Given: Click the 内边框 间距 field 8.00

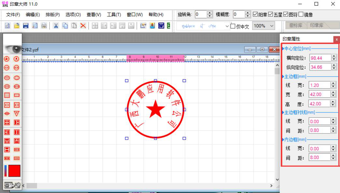Looking at the screenshot, I should tap(319, 157).
